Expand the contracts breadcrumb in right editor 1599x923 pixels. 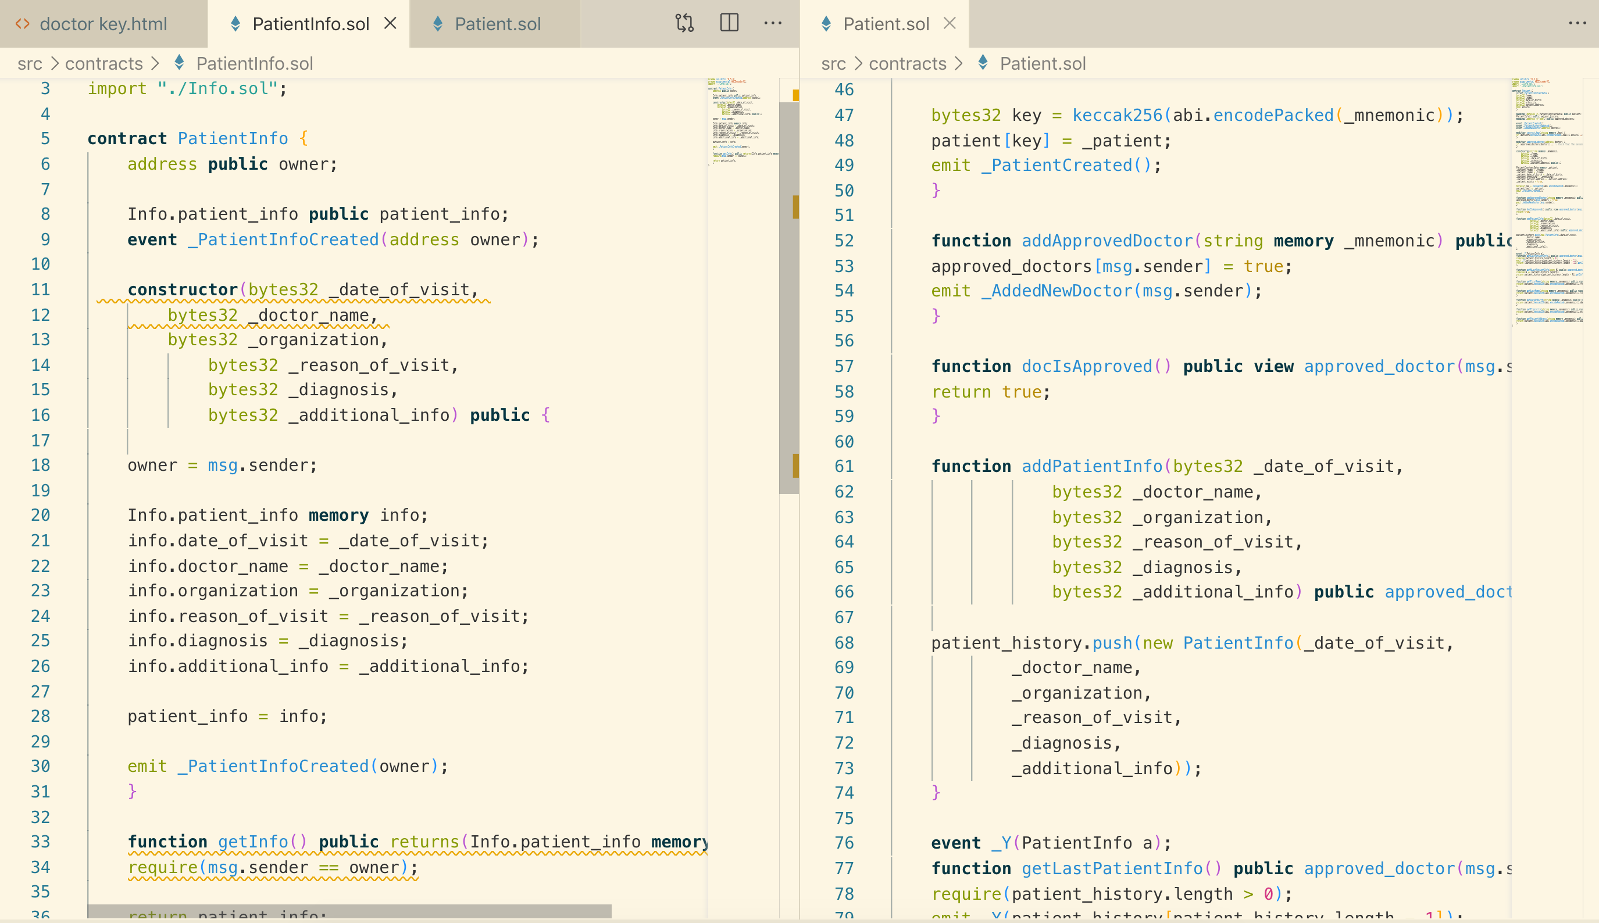(907, 63)
